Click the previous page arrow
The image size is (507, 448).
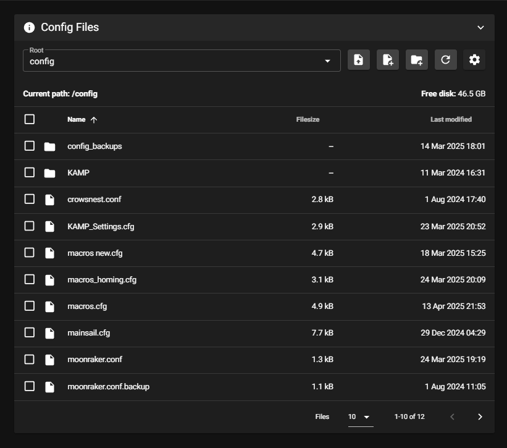coord(453,416)
